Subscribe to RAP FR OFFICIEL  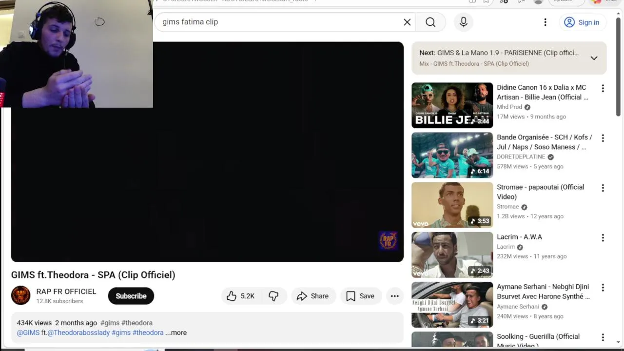point(131,296)
